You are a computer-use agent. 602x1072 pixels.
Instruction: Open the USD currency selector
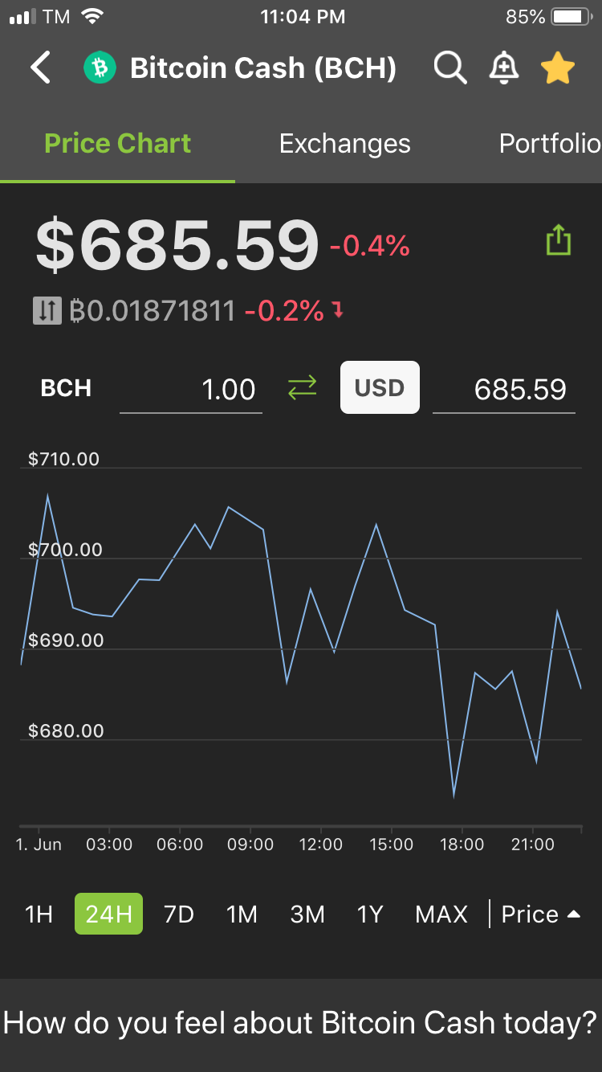(380, 387)
